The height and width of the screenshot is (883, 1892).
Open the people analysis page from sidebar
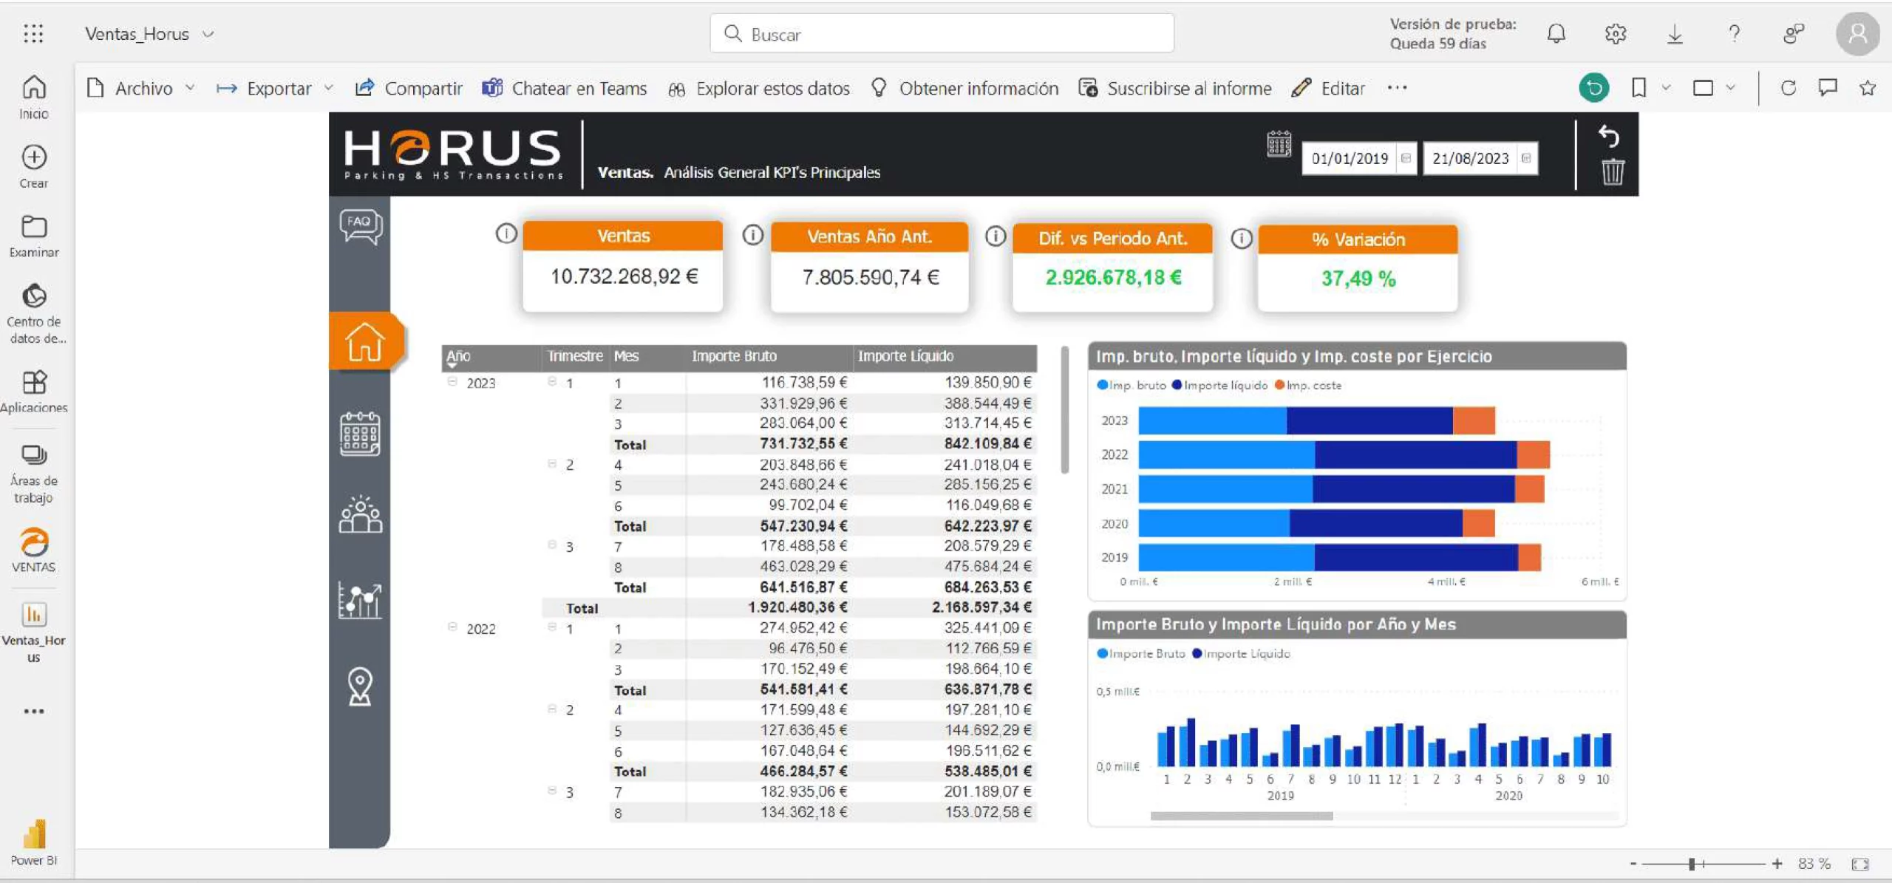360,515
